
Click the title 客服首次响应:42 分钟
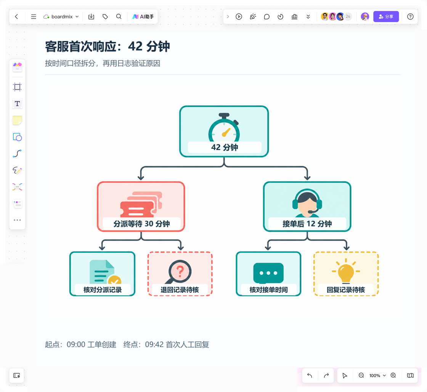click(108, 47)
